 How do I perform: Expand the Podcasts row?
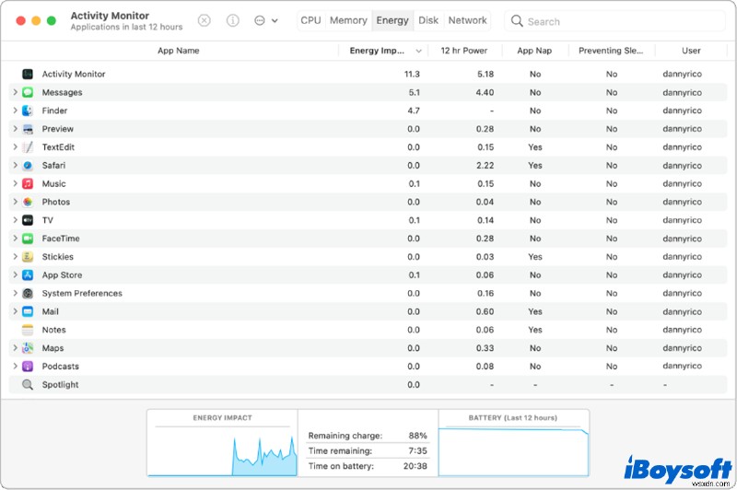[15, 367]
